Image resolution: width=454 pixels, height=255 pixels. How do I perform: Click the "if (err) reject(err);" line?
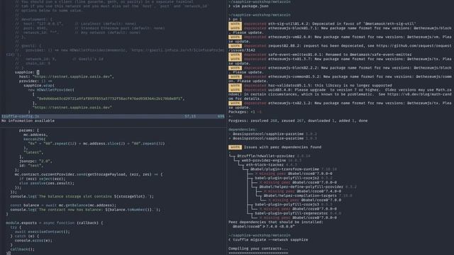43,178
